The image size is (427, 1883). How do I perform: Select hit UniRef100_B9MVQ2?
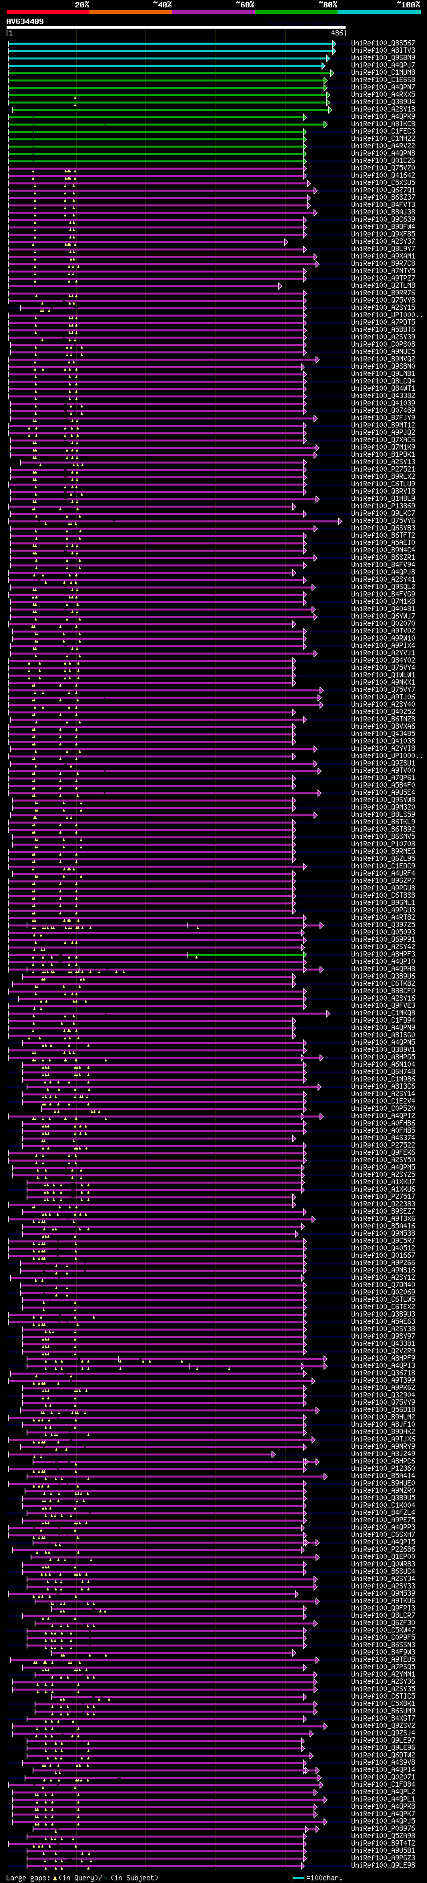click(383, 359)
